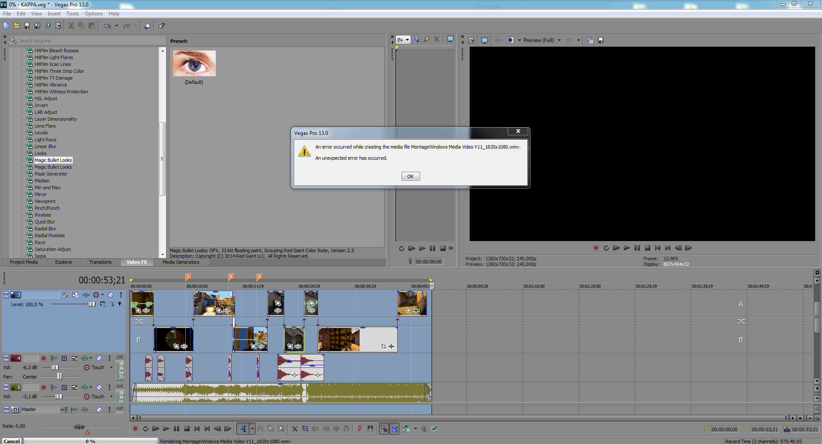Open the Normal Edit tool dropdown arrow
Screen dimensions: 822x444
pos(252,429)
